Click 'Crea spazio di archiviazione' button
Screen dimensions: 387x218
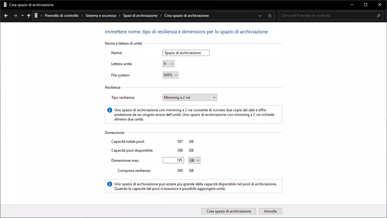click(x=229, y=211)
